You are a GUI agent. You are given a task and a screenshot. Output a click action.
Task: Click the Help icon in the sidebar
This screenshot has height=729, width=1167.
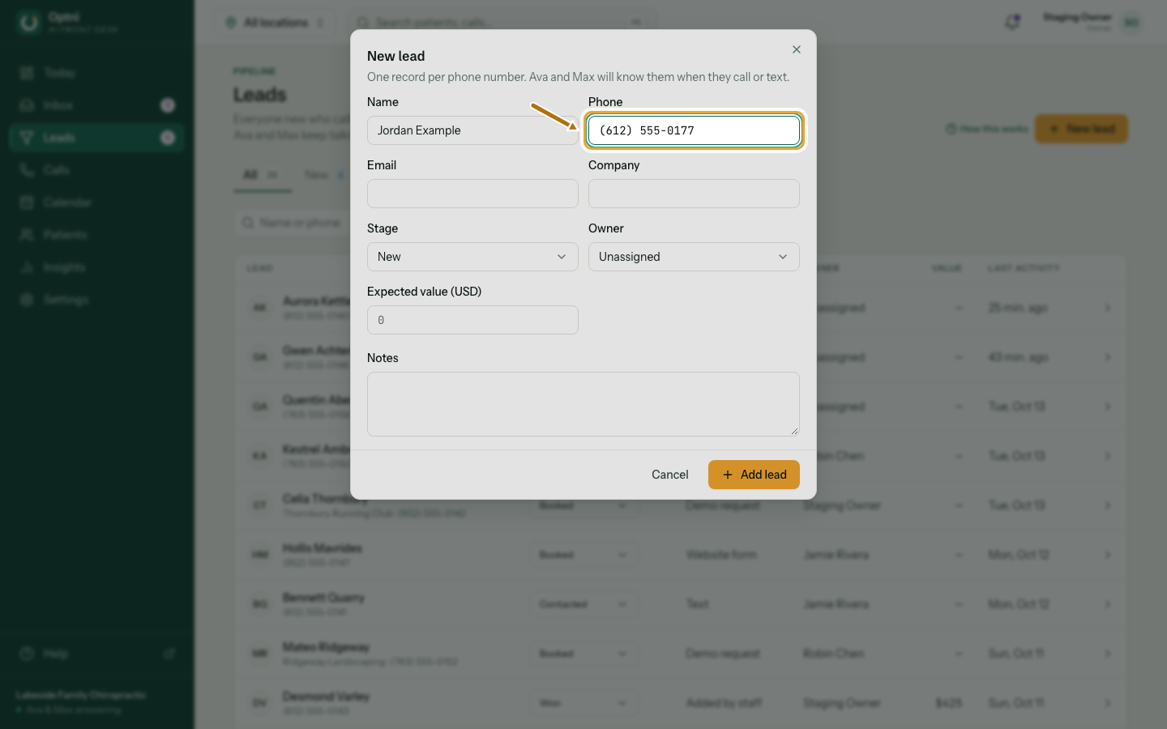tap(27, 654)
